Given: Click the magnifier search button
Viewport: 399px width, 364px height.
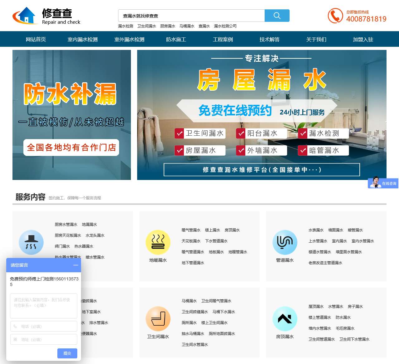Looking at the screenshot, I should (x=277, y=16).
